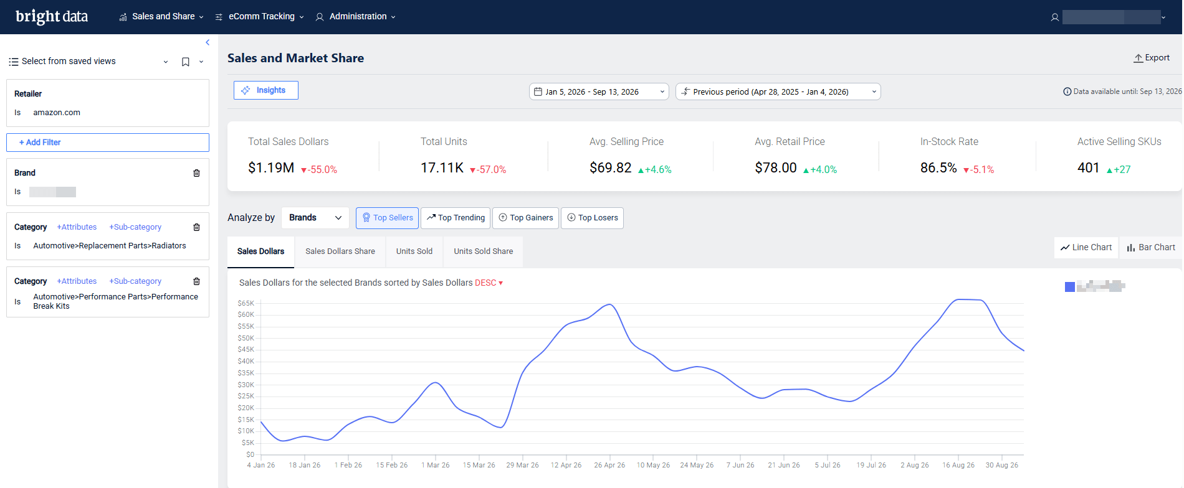Click the amazon.com retailer value

(x=57, y=113)
